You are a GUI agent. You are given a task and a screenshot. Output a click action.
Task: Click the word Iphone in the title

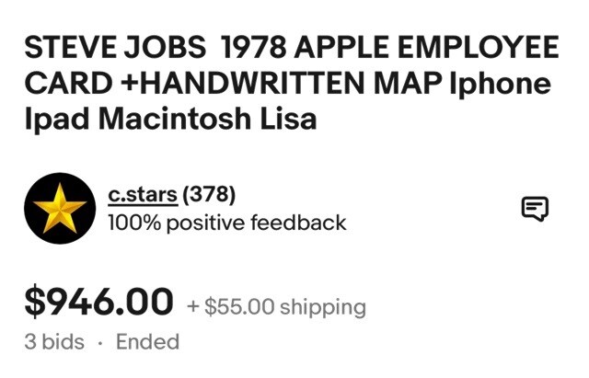501,84
